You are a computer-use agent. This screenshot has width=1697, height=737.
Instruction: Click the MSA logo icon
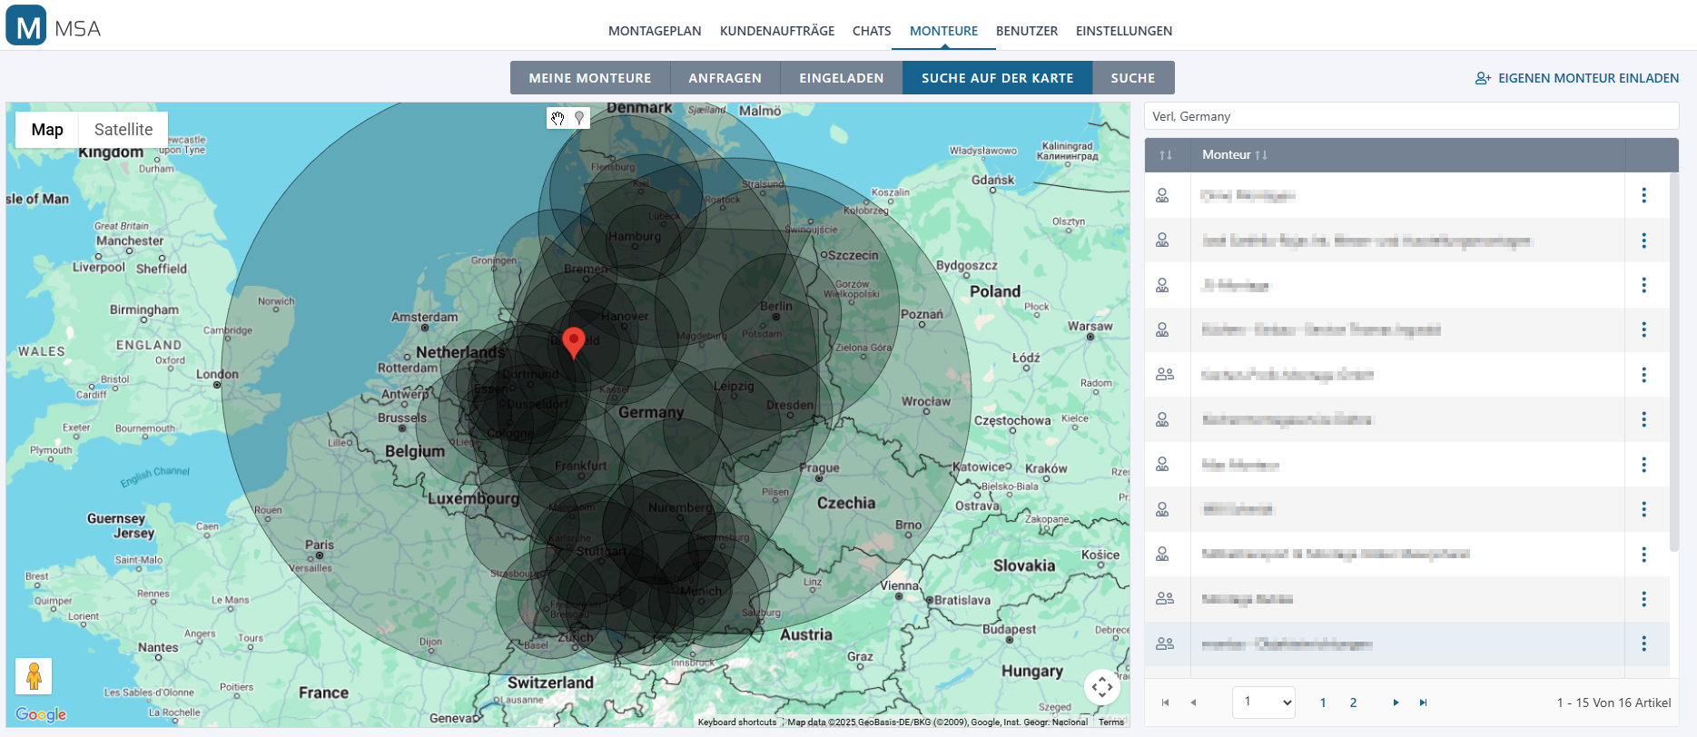26,26
